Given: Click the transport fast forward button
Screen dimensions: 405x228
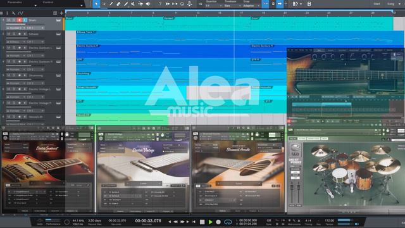Looking at the screenshot, I should pyautogui.click(x=182, y=222).
